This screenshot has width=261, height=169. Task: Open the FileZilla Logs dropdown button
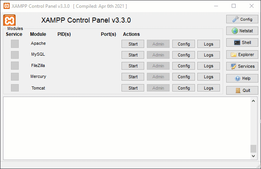pyautogui.click(x=209, y=66)
